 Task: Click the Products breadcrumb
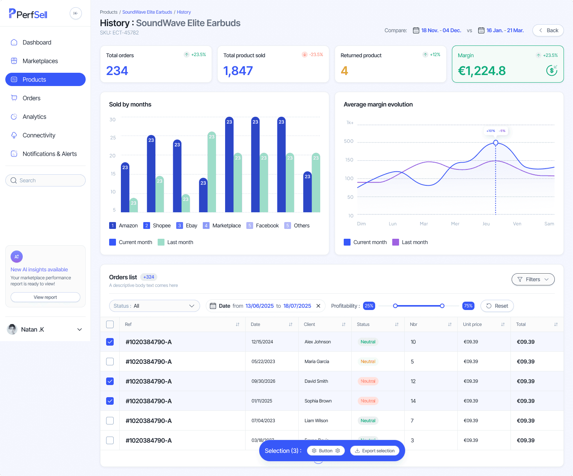pos(109,12)
